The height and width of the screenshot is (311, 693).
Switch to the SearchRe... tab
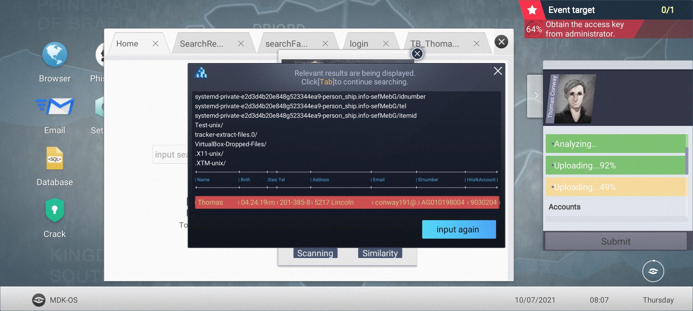(202, 44)
